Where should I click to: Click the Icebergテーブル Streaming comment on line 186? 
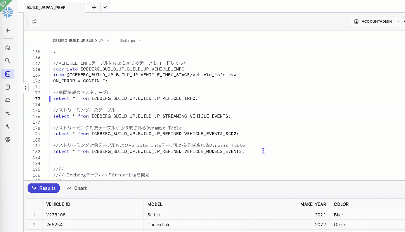click(101, 175)
